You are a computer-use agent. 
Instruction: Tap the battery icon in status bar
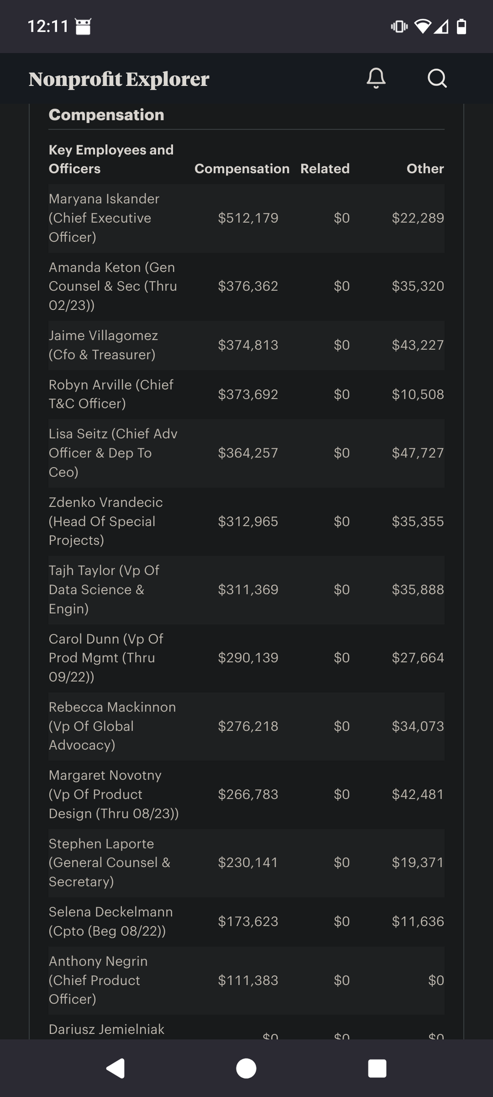pyautogui.click(x=462, y=26)
